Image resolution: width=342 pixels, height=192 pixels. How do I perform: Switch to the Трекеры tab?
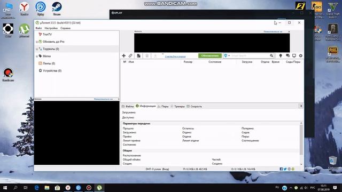(x=177, y=107)
